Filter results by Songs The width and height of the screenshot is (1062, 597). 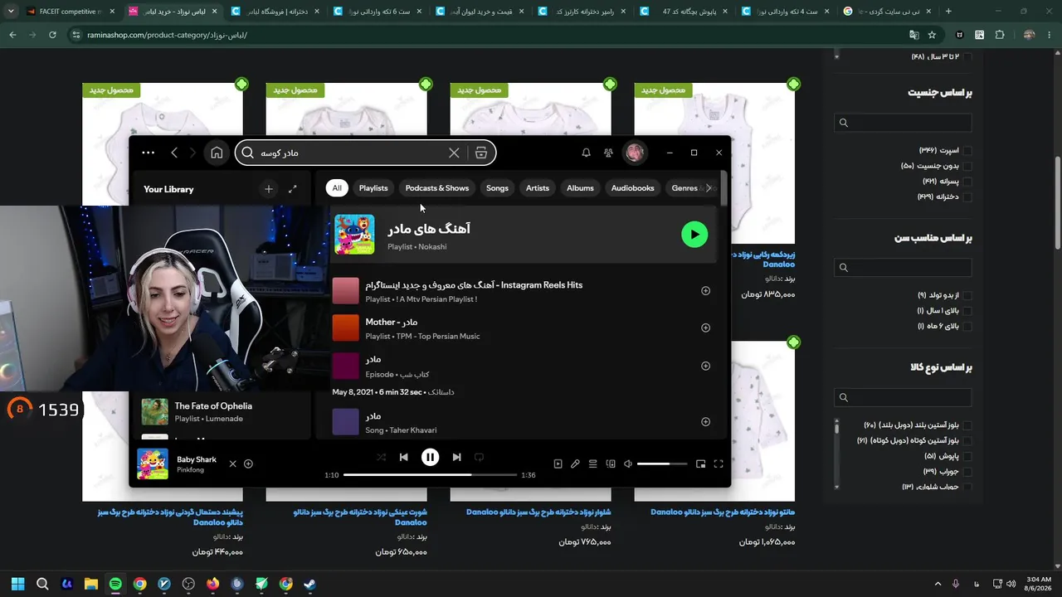497,188
